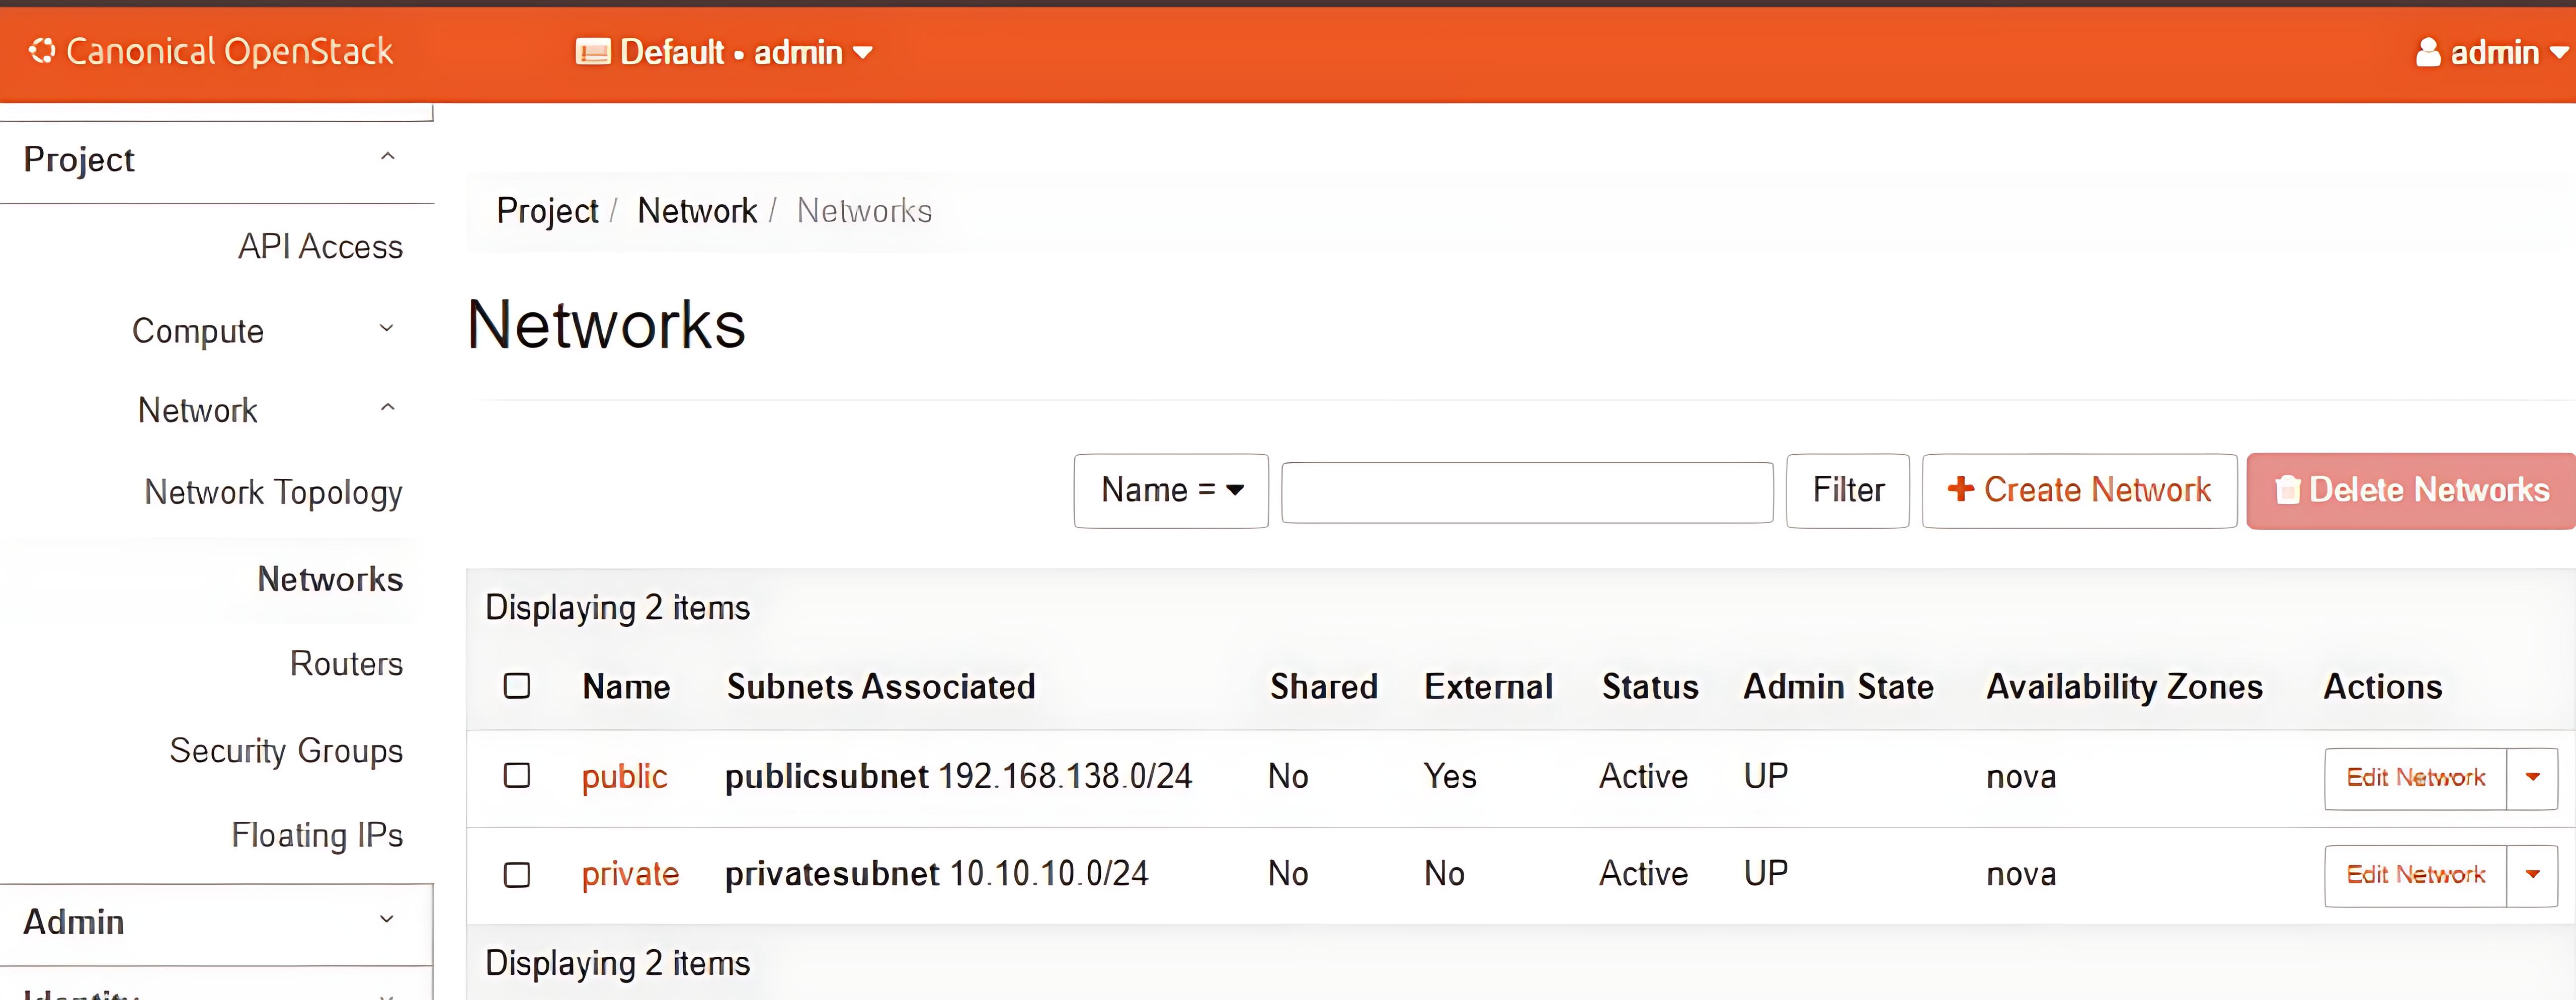Screen dimensions: 2576x1000
Task: Click the Canonical OpenStack logo icon
Action: pos(42,51)
